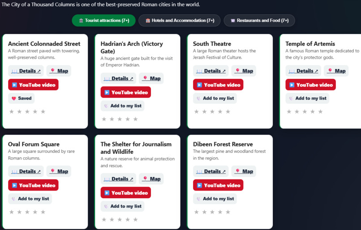This screenshot has width=361, height=230.
Task: Toggle Saved on Ancient Colonnaded Street
Action: coord(21,98)
